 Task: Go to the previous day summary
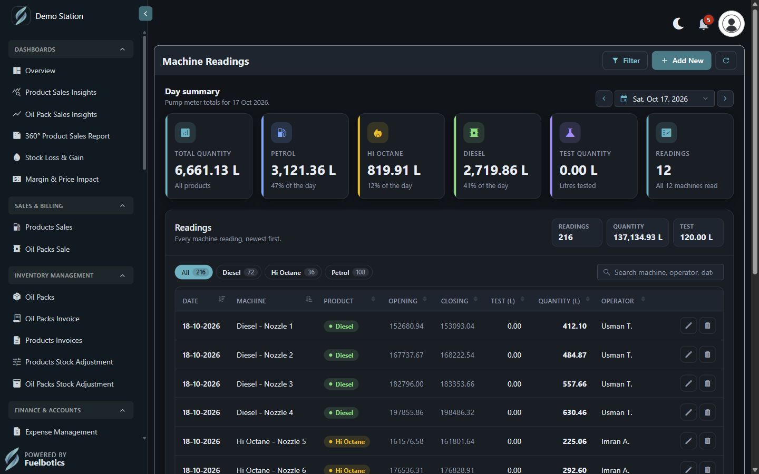(604, 98)
